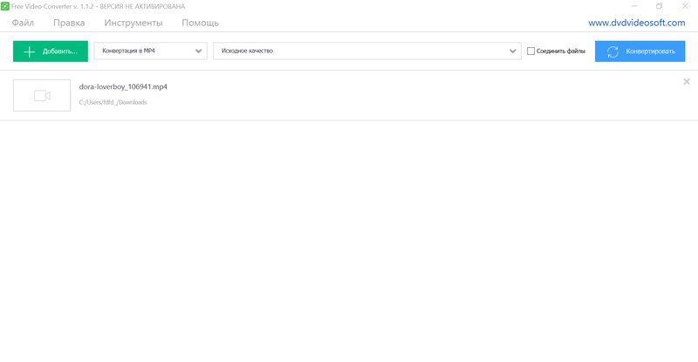Start conversion with the Конвертировать button
Viewport: 698px width, 362px height.
[640, 51]
